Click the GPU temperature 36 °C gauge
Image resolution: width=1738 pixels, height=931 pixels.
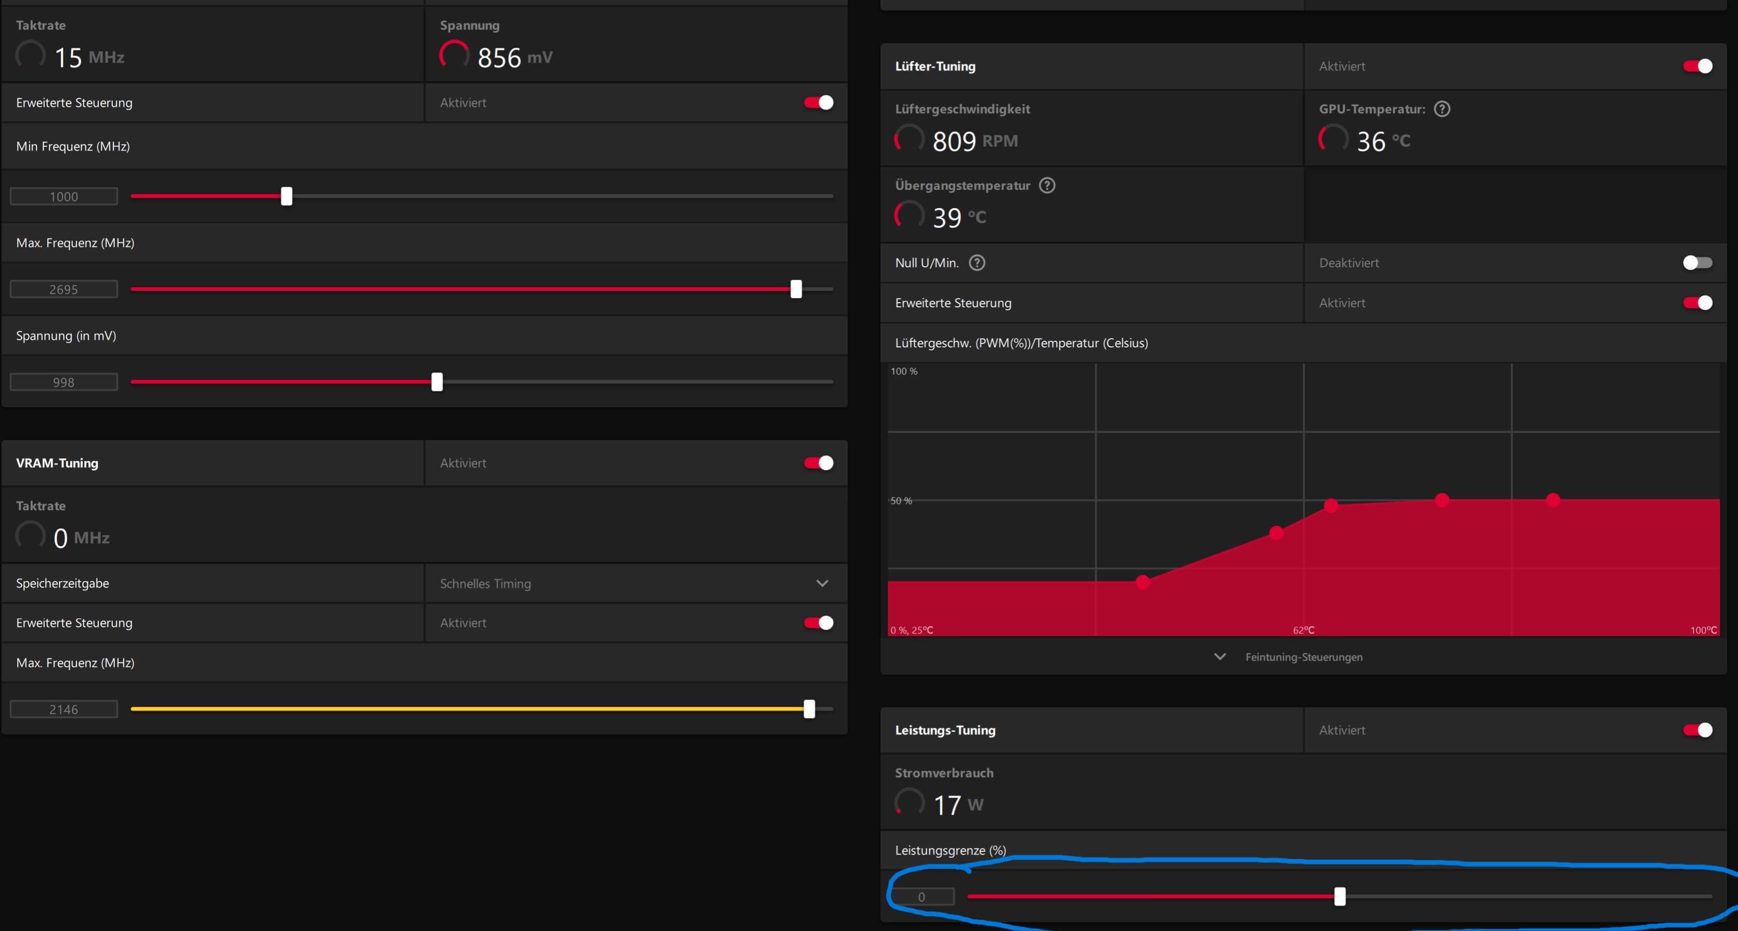pos(1333,139)
